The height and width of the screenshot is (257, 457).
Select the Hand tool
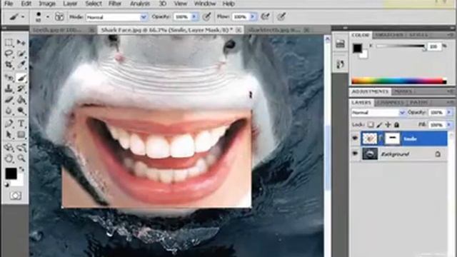click(9, 158)
